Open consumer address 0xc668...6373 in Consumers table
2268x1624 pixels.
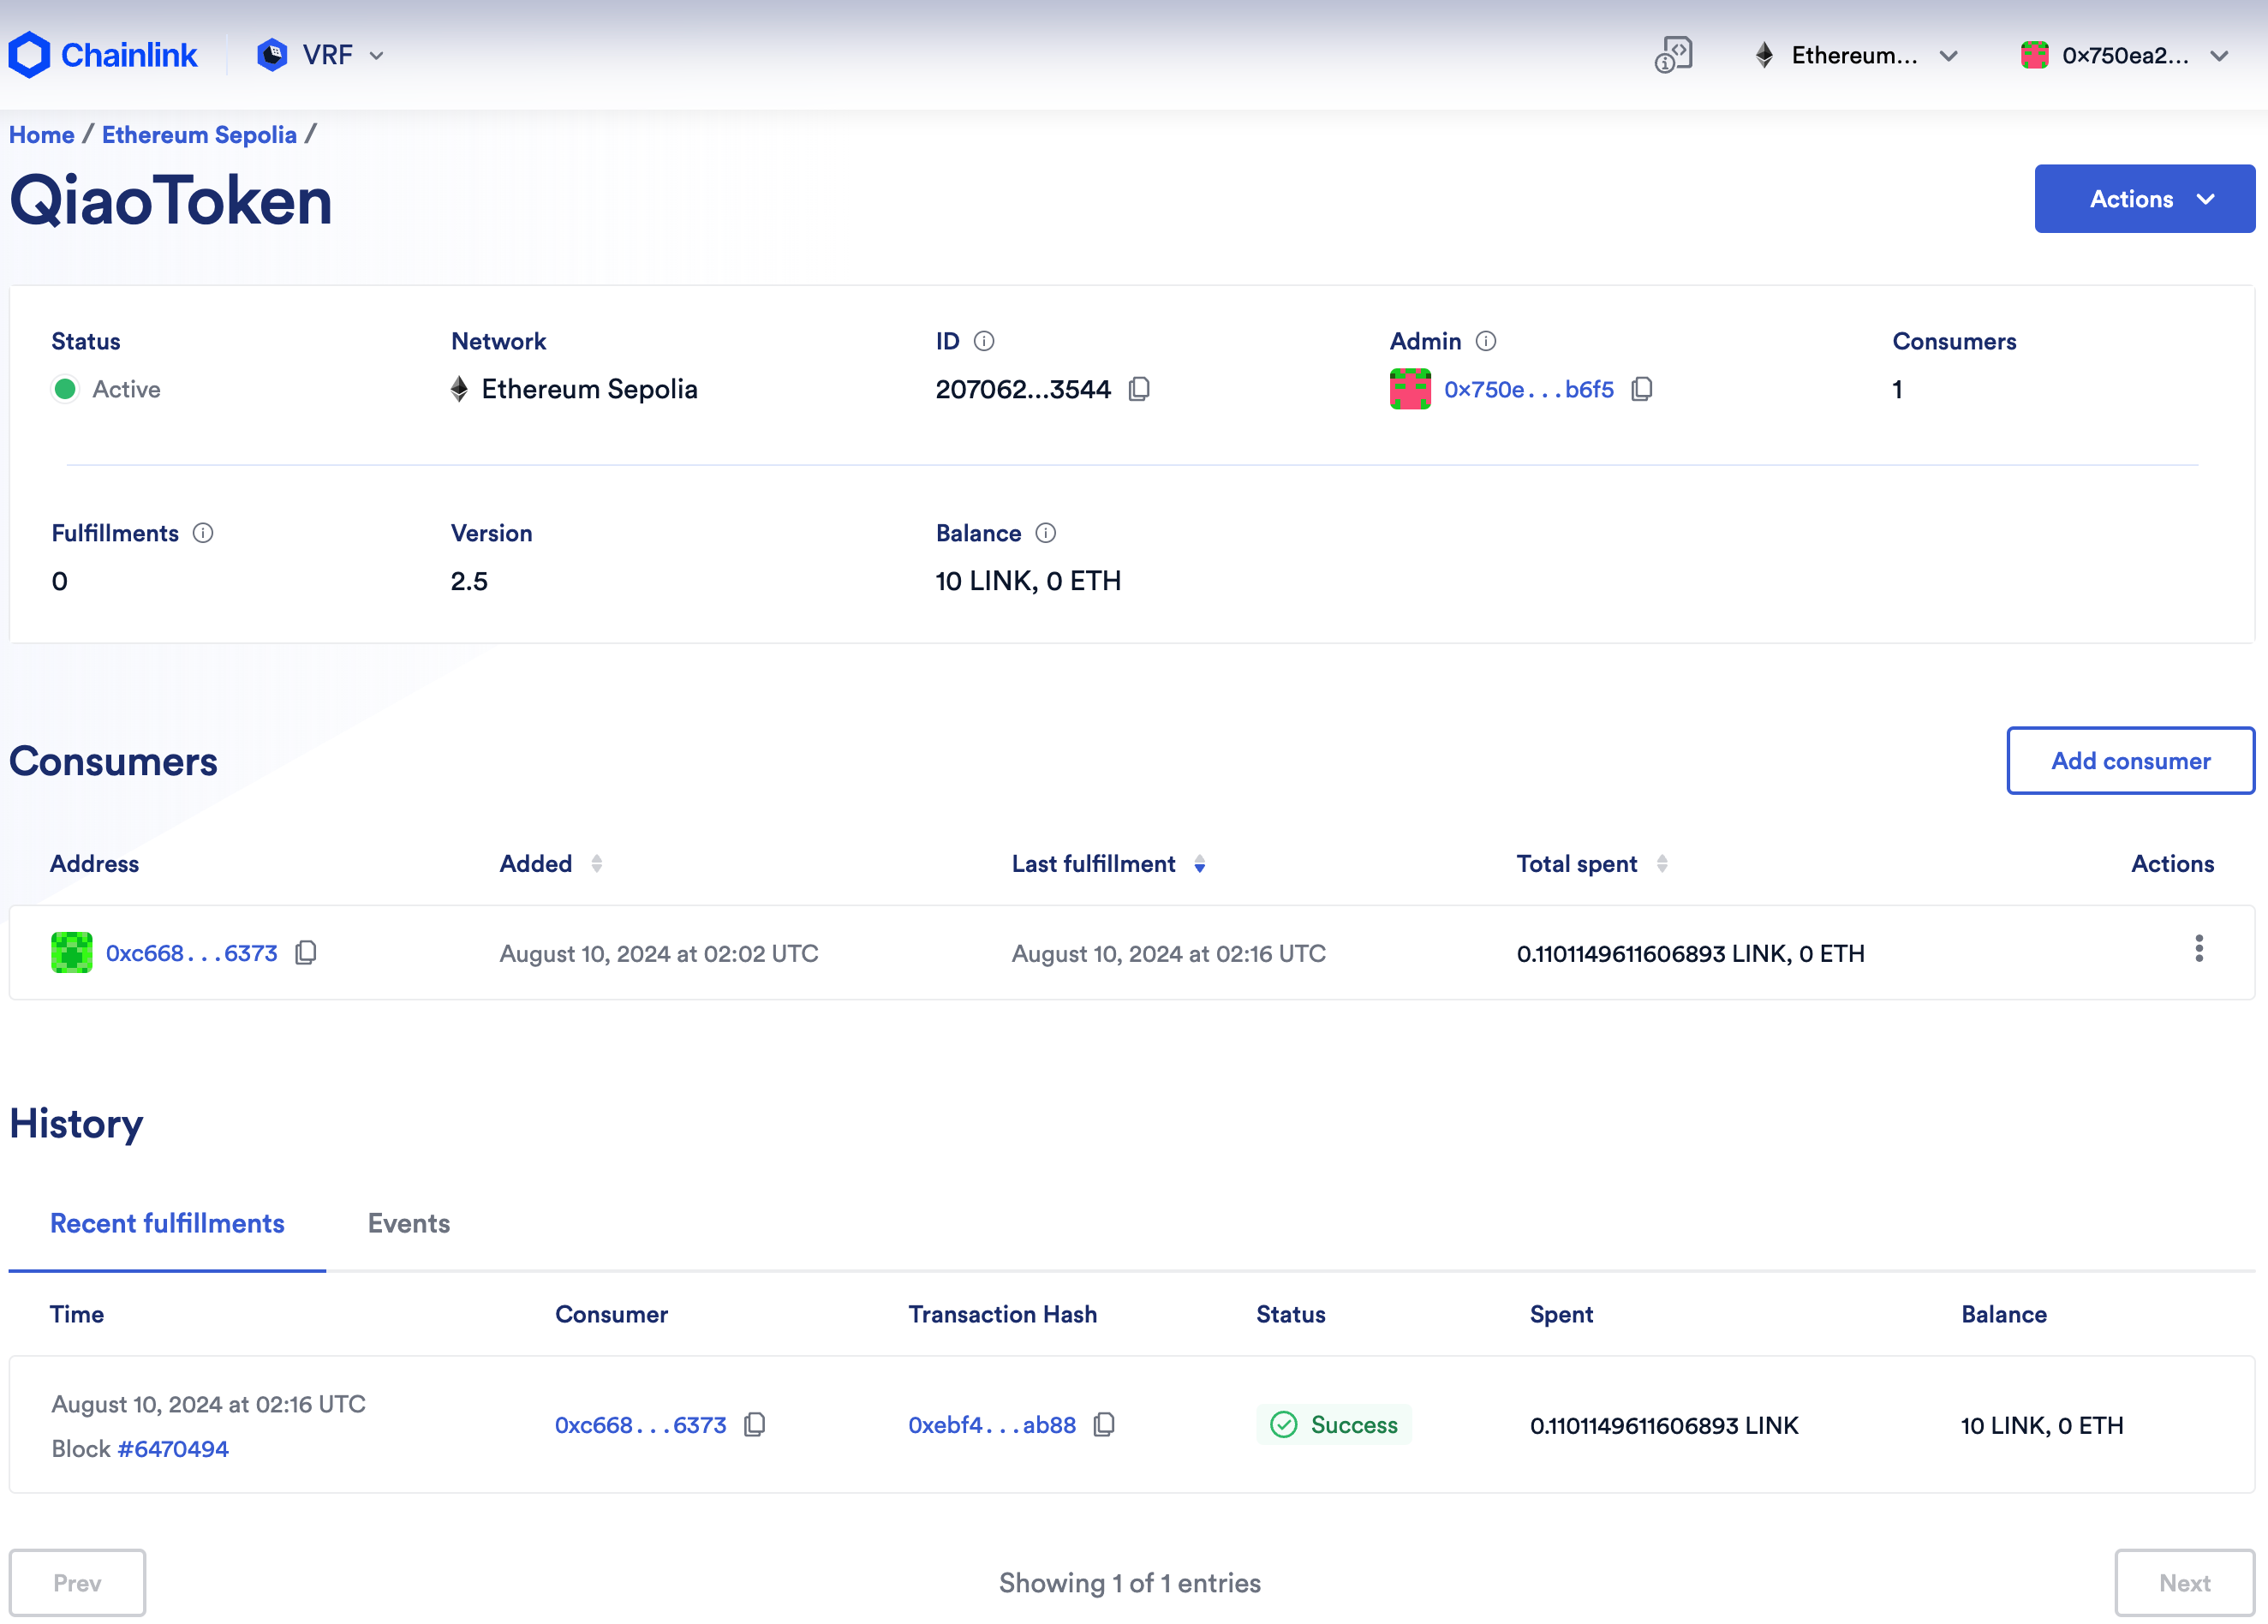pos(191,954)
